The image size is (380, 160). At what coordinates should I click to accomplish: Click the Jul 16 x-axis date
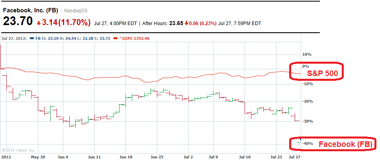click(245, 157)
